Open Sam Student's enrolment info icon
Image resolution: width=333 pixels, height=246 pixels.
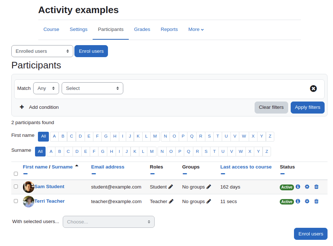(x=298, y=186)
